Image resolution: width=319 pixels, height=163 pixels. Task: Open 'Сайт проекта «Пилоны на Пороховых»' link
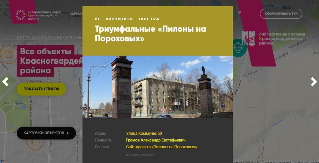[x=162, y=147]
